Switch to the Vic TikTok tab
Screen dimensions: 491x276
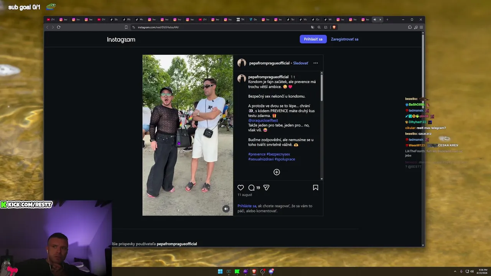[x=304, y=20]
